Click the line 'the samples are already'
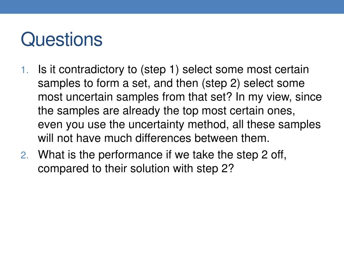The image size is (344, 258). [99, 111]
